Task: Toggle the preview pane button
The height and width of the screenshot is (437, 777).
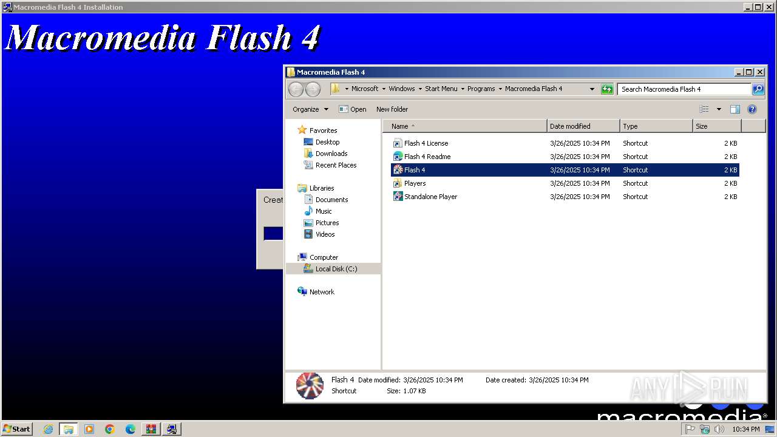Action: 735,109
